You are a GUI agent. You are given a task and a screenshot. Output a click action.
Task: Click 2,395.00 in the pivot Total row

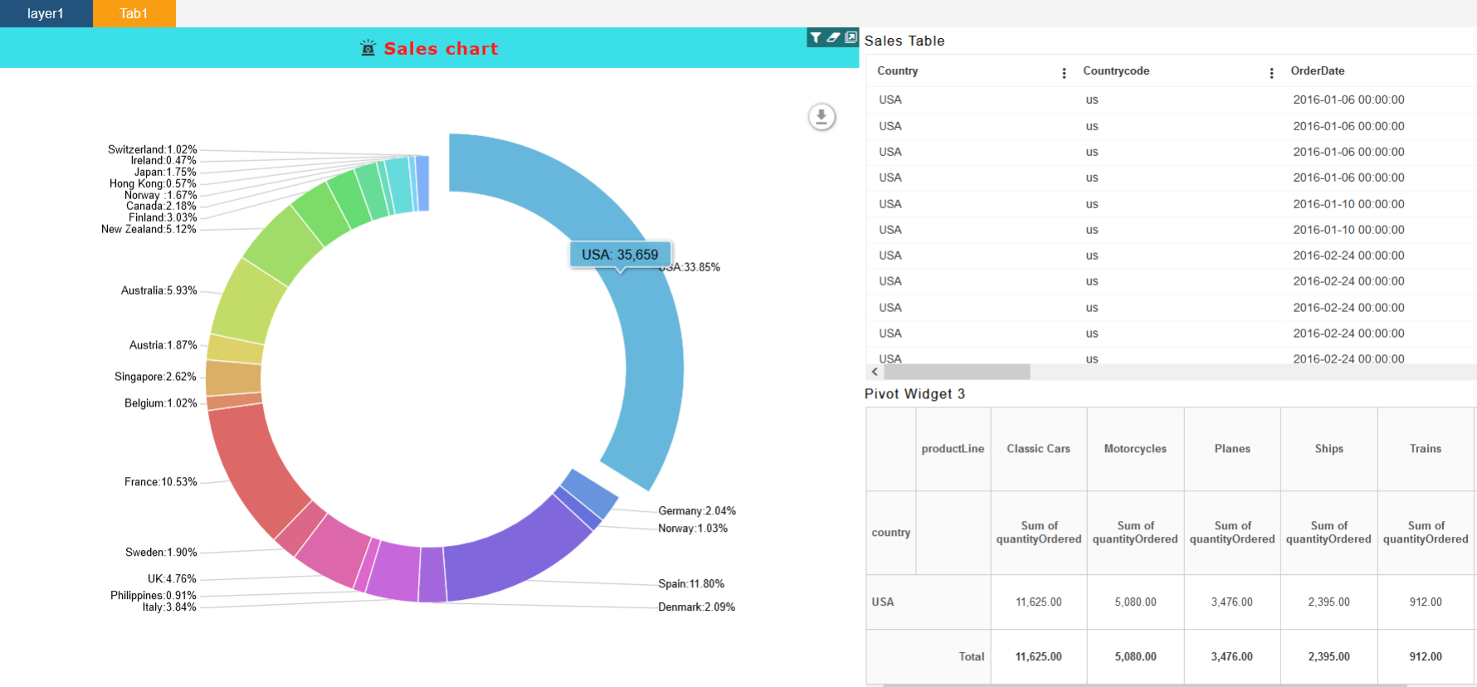1328,657
